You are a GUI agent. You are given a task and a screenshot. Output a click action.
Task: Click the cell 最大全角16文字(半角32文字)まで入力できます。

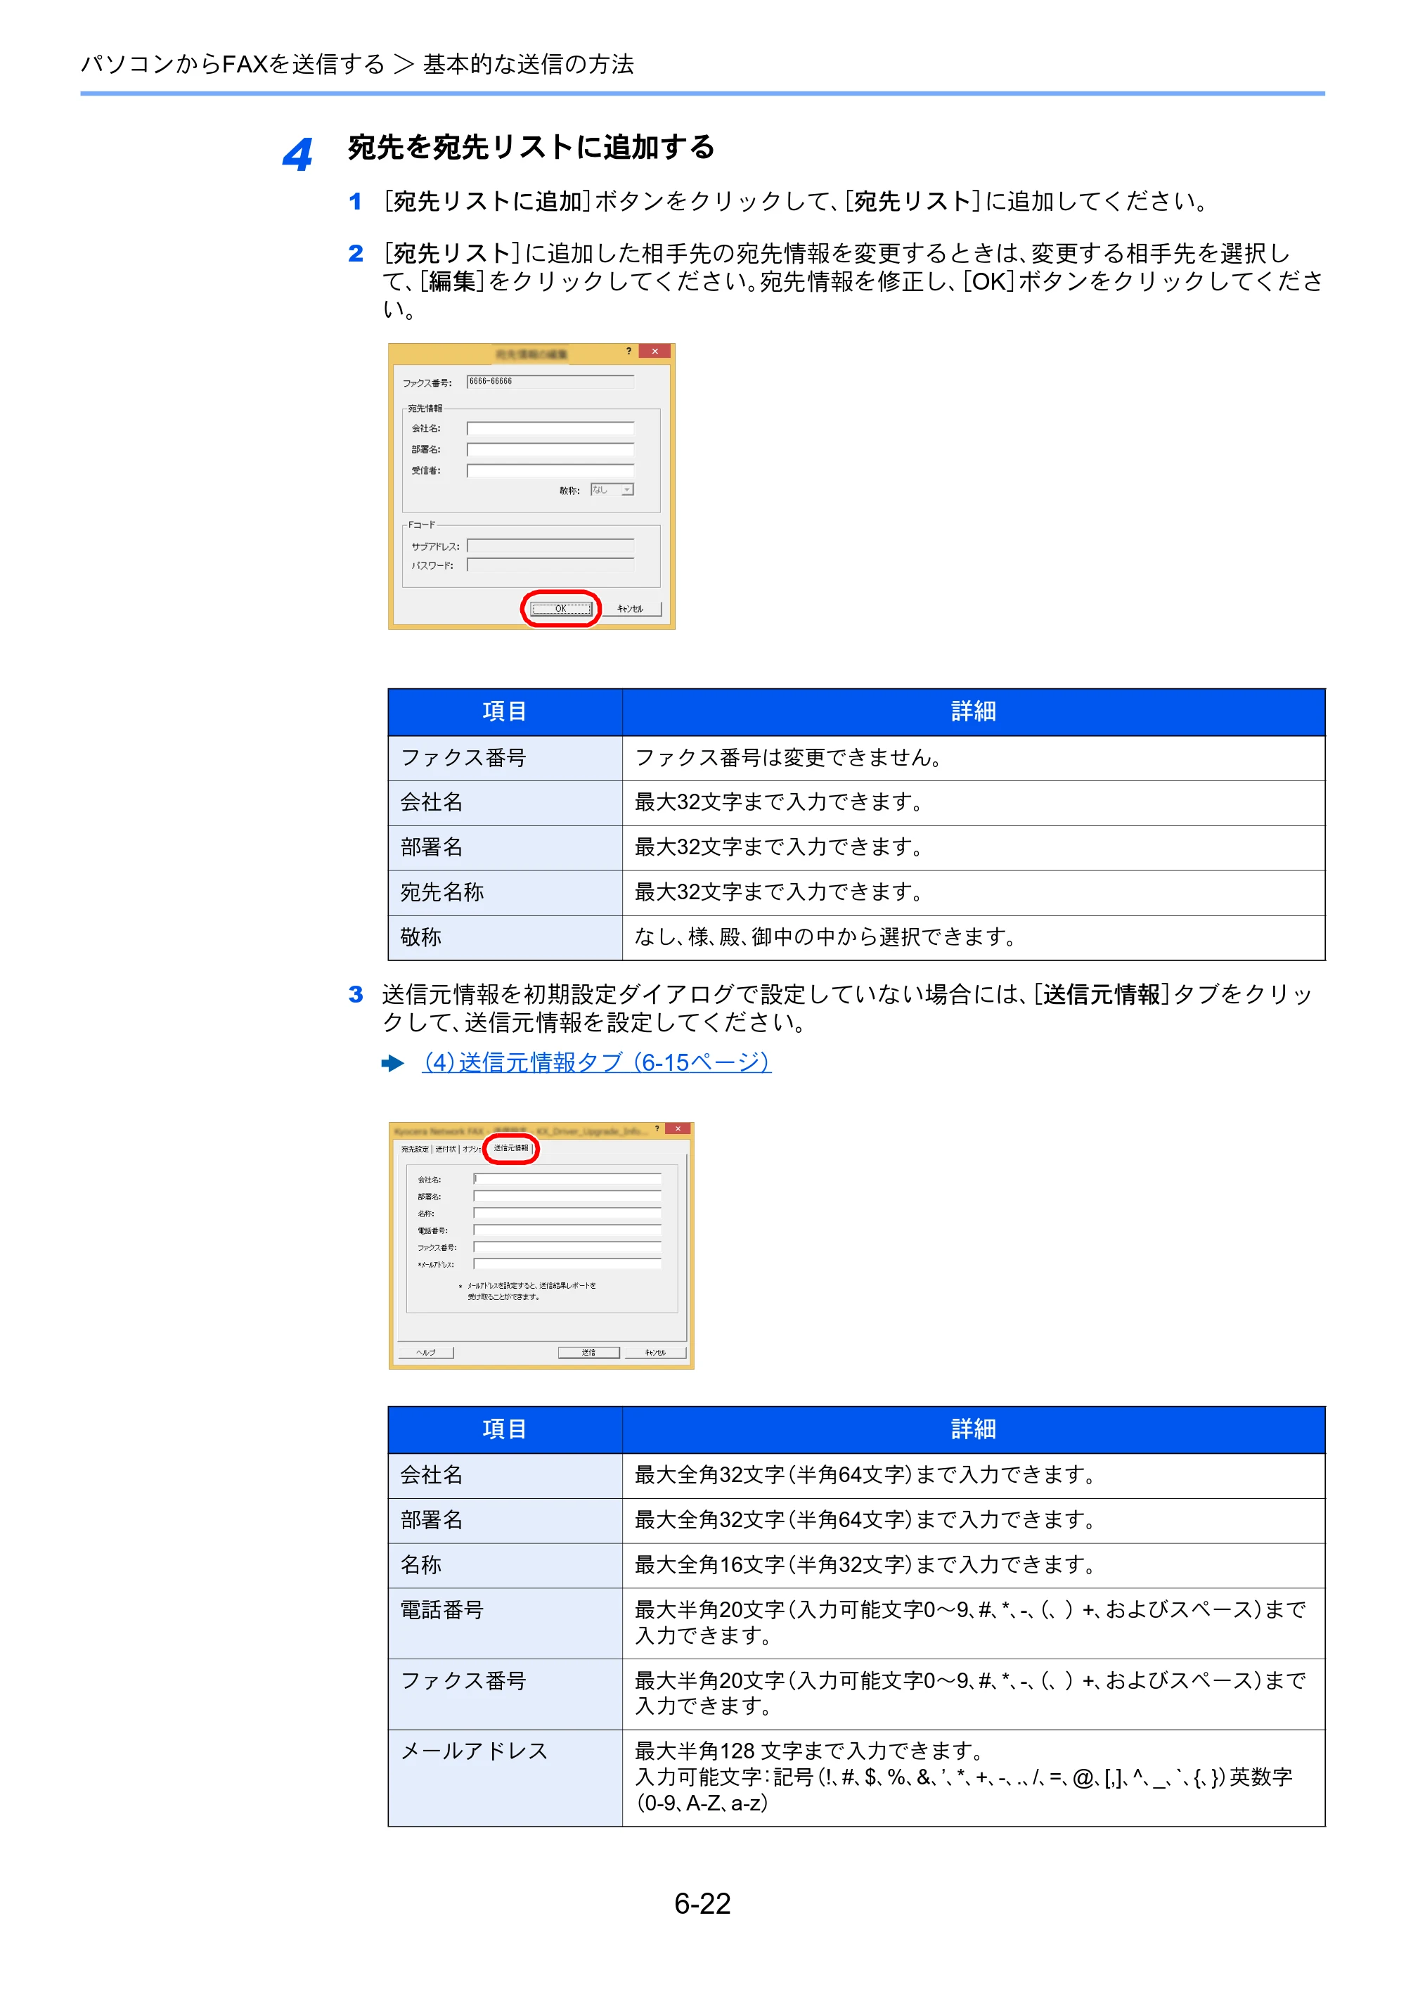click(974, 1564)
